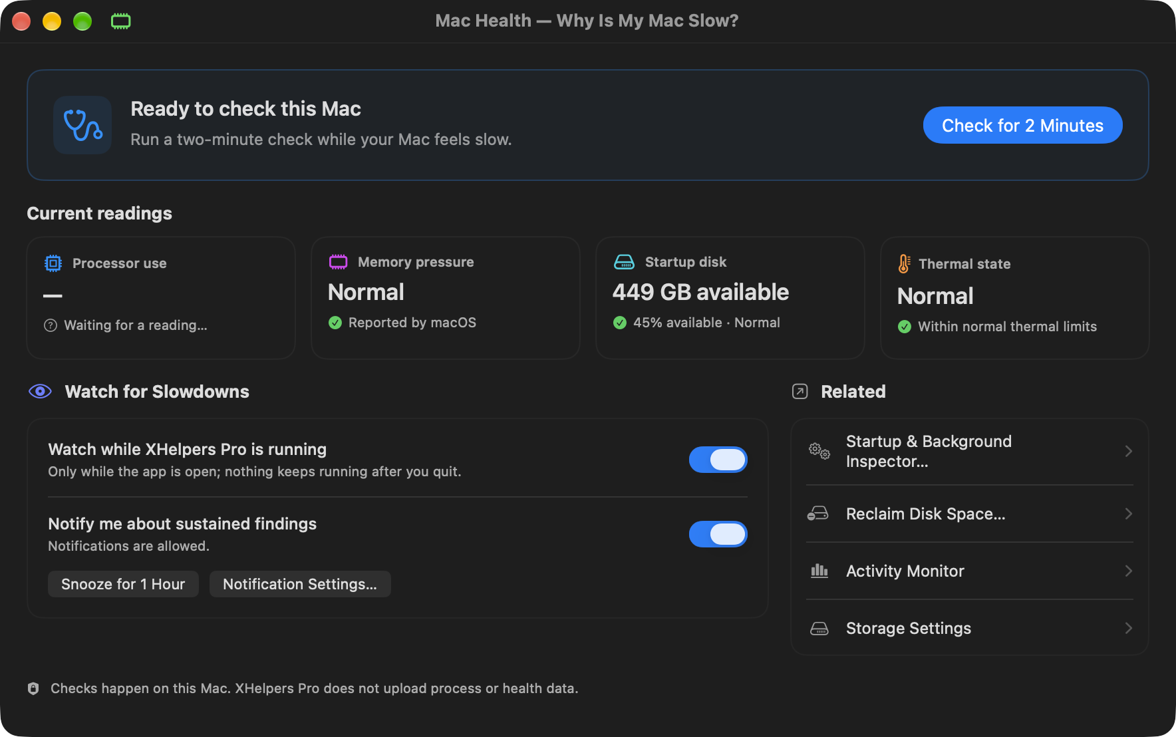Image resolution: width=1176 pixels, height=737 pixels.
Task: Click the Thermal state thermometer icon
Action: (x=904, y=264)
